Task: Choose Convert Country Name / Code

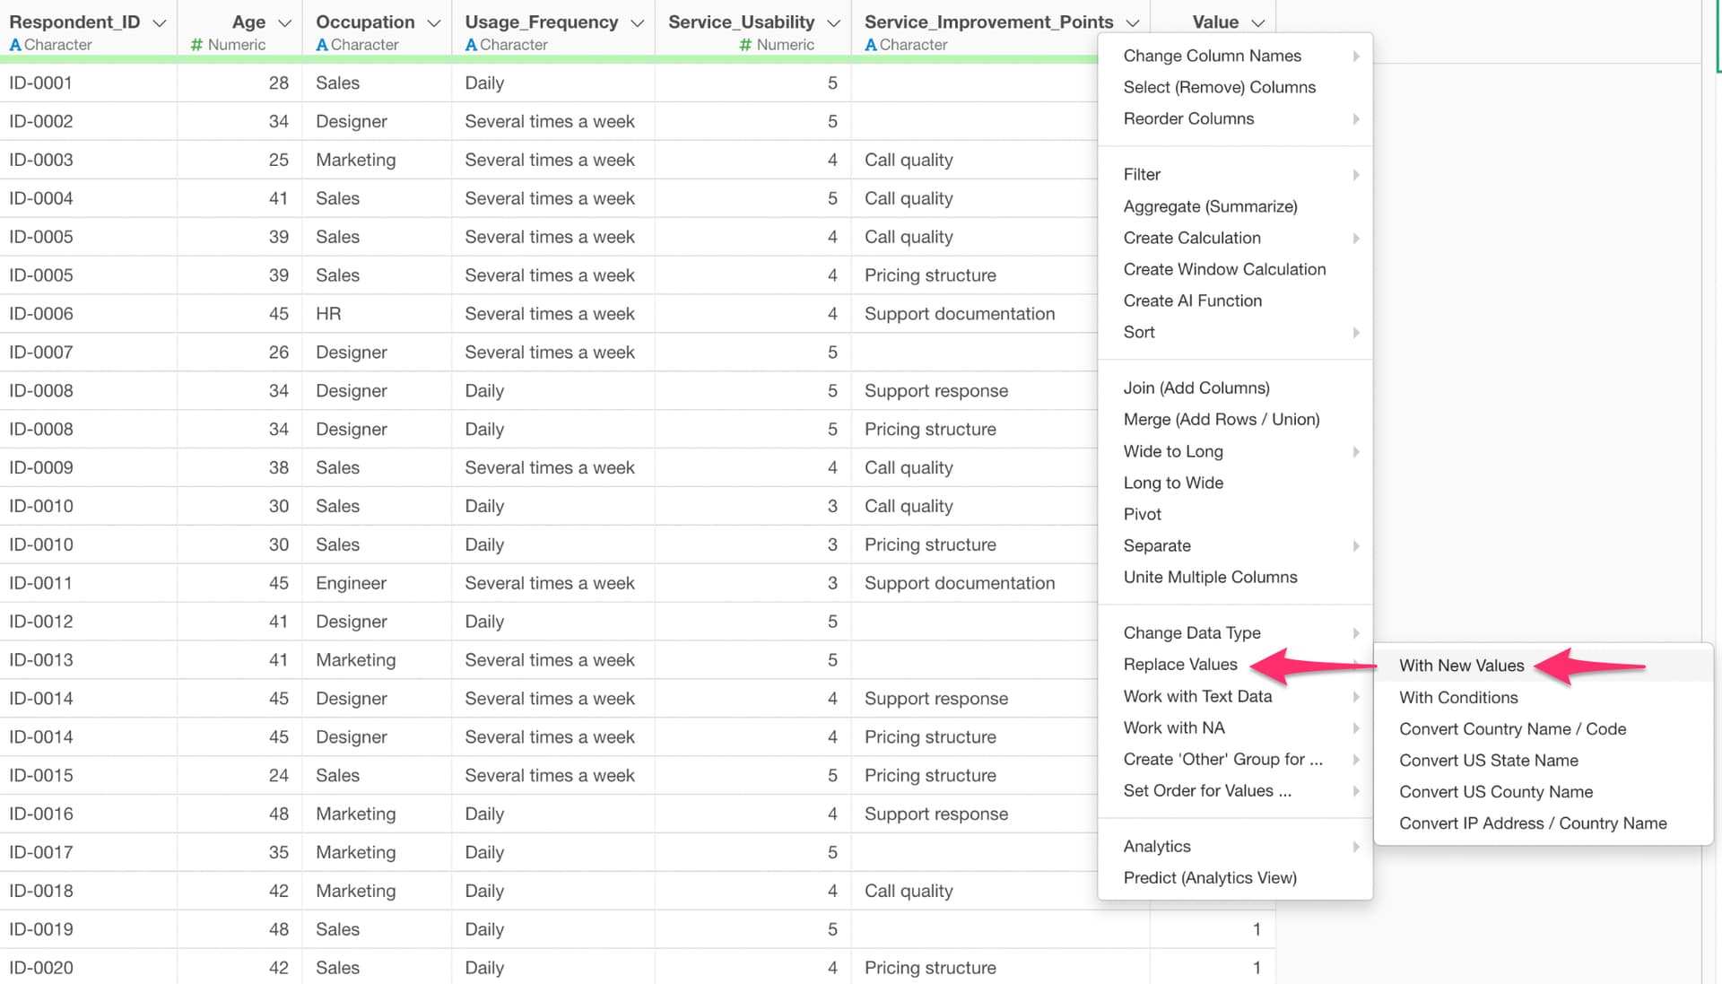Action: [x=1512, y=728]
